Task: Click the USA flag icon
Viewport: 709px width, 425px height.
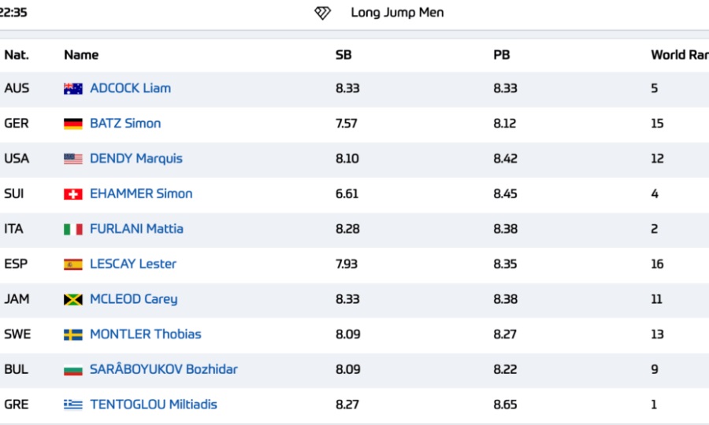Action: (72, 159)
